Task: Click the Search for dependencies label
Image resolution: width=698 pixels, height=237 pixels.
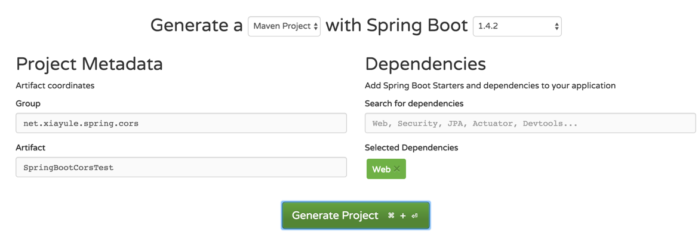Action: (414, 104)
